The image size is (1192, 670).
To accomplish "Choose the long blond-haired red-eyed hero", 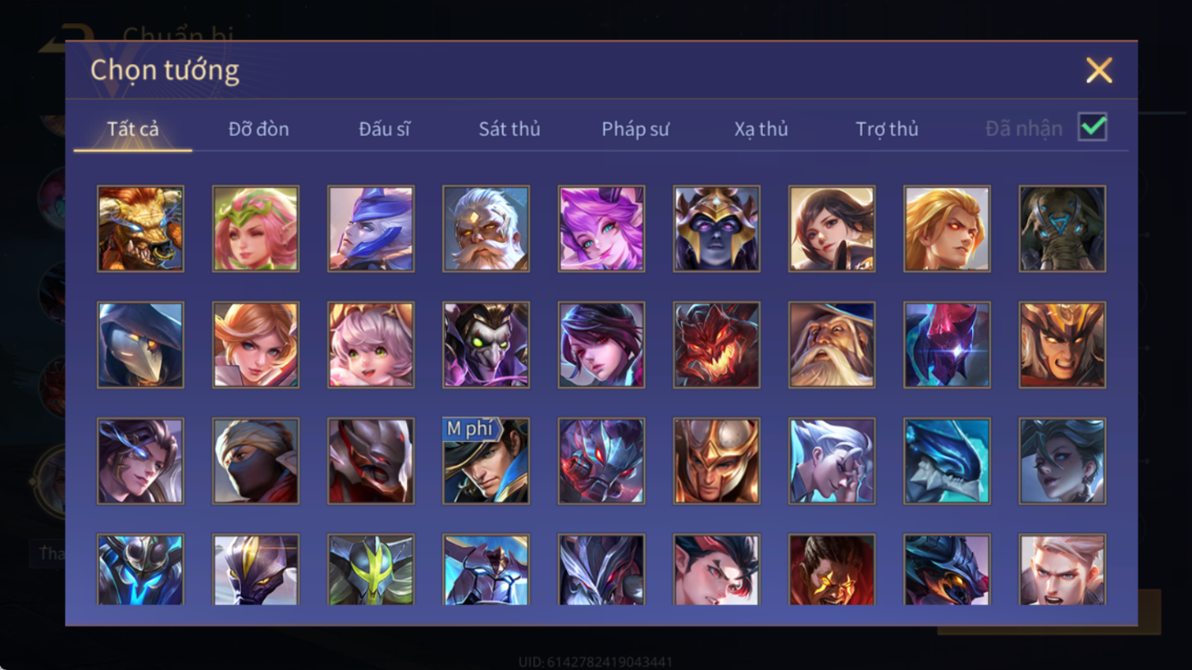I will point(947,229).
